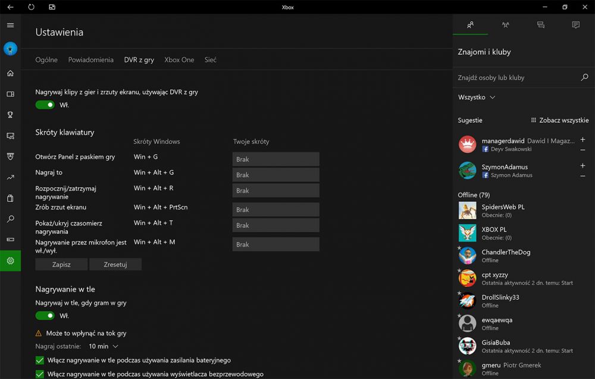The height and width of the screenshot is (379, 595).
Task: Open Clubs shield icon in sidebar
Action: click(10, 156)
